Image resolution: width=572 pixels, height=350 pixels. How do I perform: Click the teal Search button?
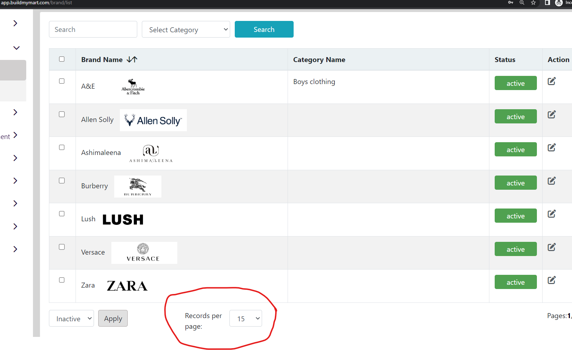pos(264,29)
